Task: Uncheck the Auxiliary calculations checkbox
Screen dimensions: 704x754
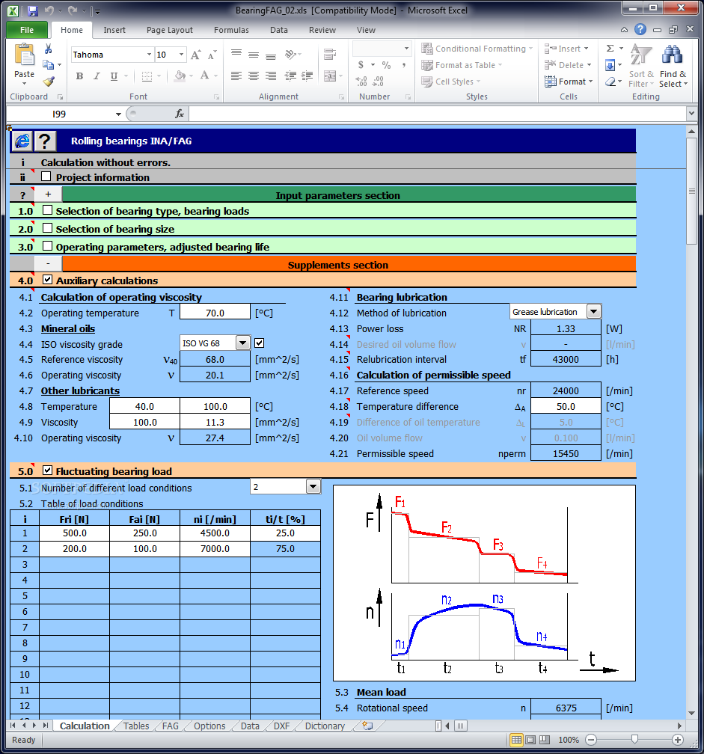Action: [47, 280]
